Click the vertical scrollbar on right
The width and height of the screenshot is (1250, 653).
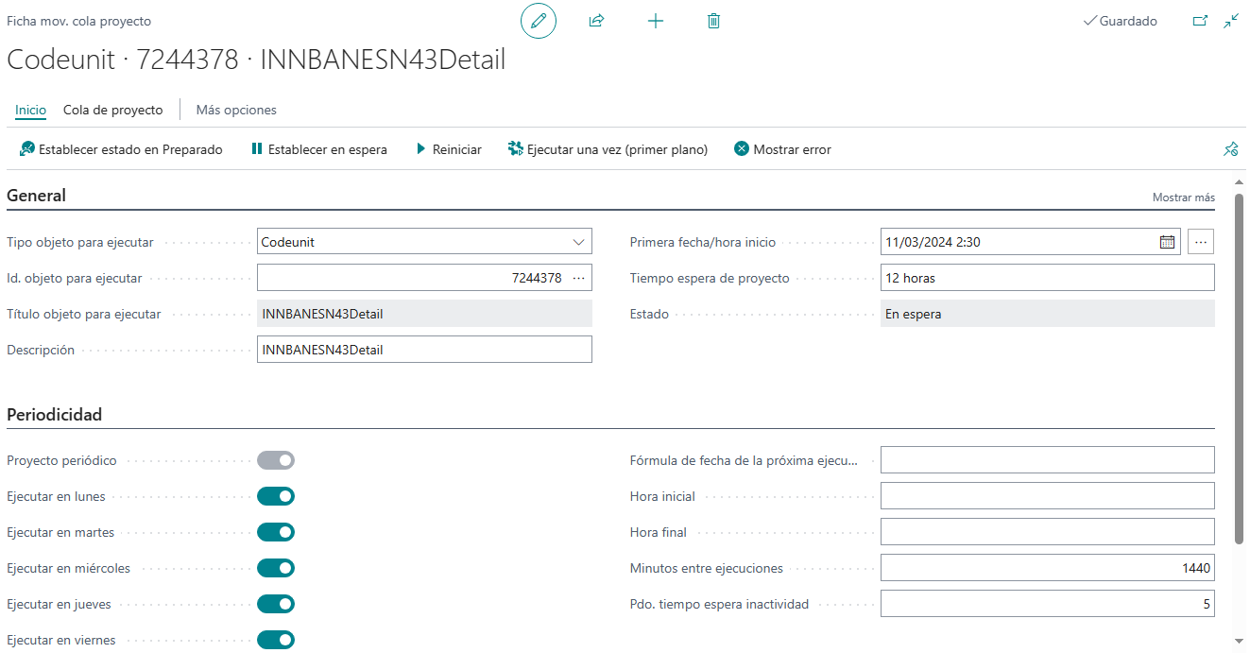pos(1240,359)
